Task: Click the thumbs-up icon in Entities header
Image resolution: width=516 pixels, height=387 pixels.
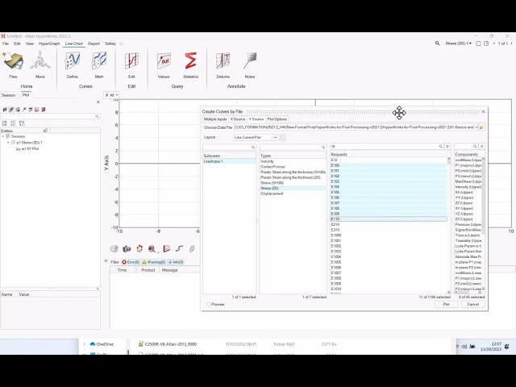Action: 45,131
